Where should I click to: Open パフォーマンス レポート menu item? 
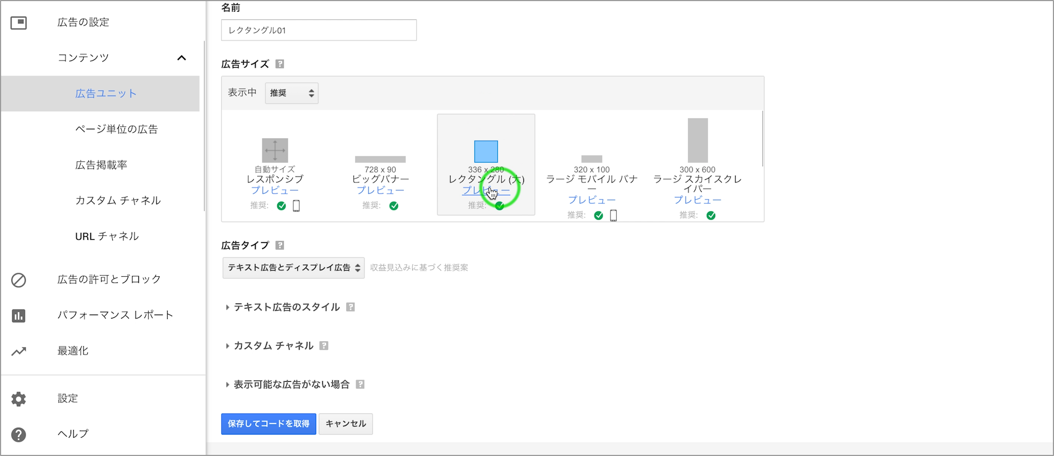tap(115, 315)
